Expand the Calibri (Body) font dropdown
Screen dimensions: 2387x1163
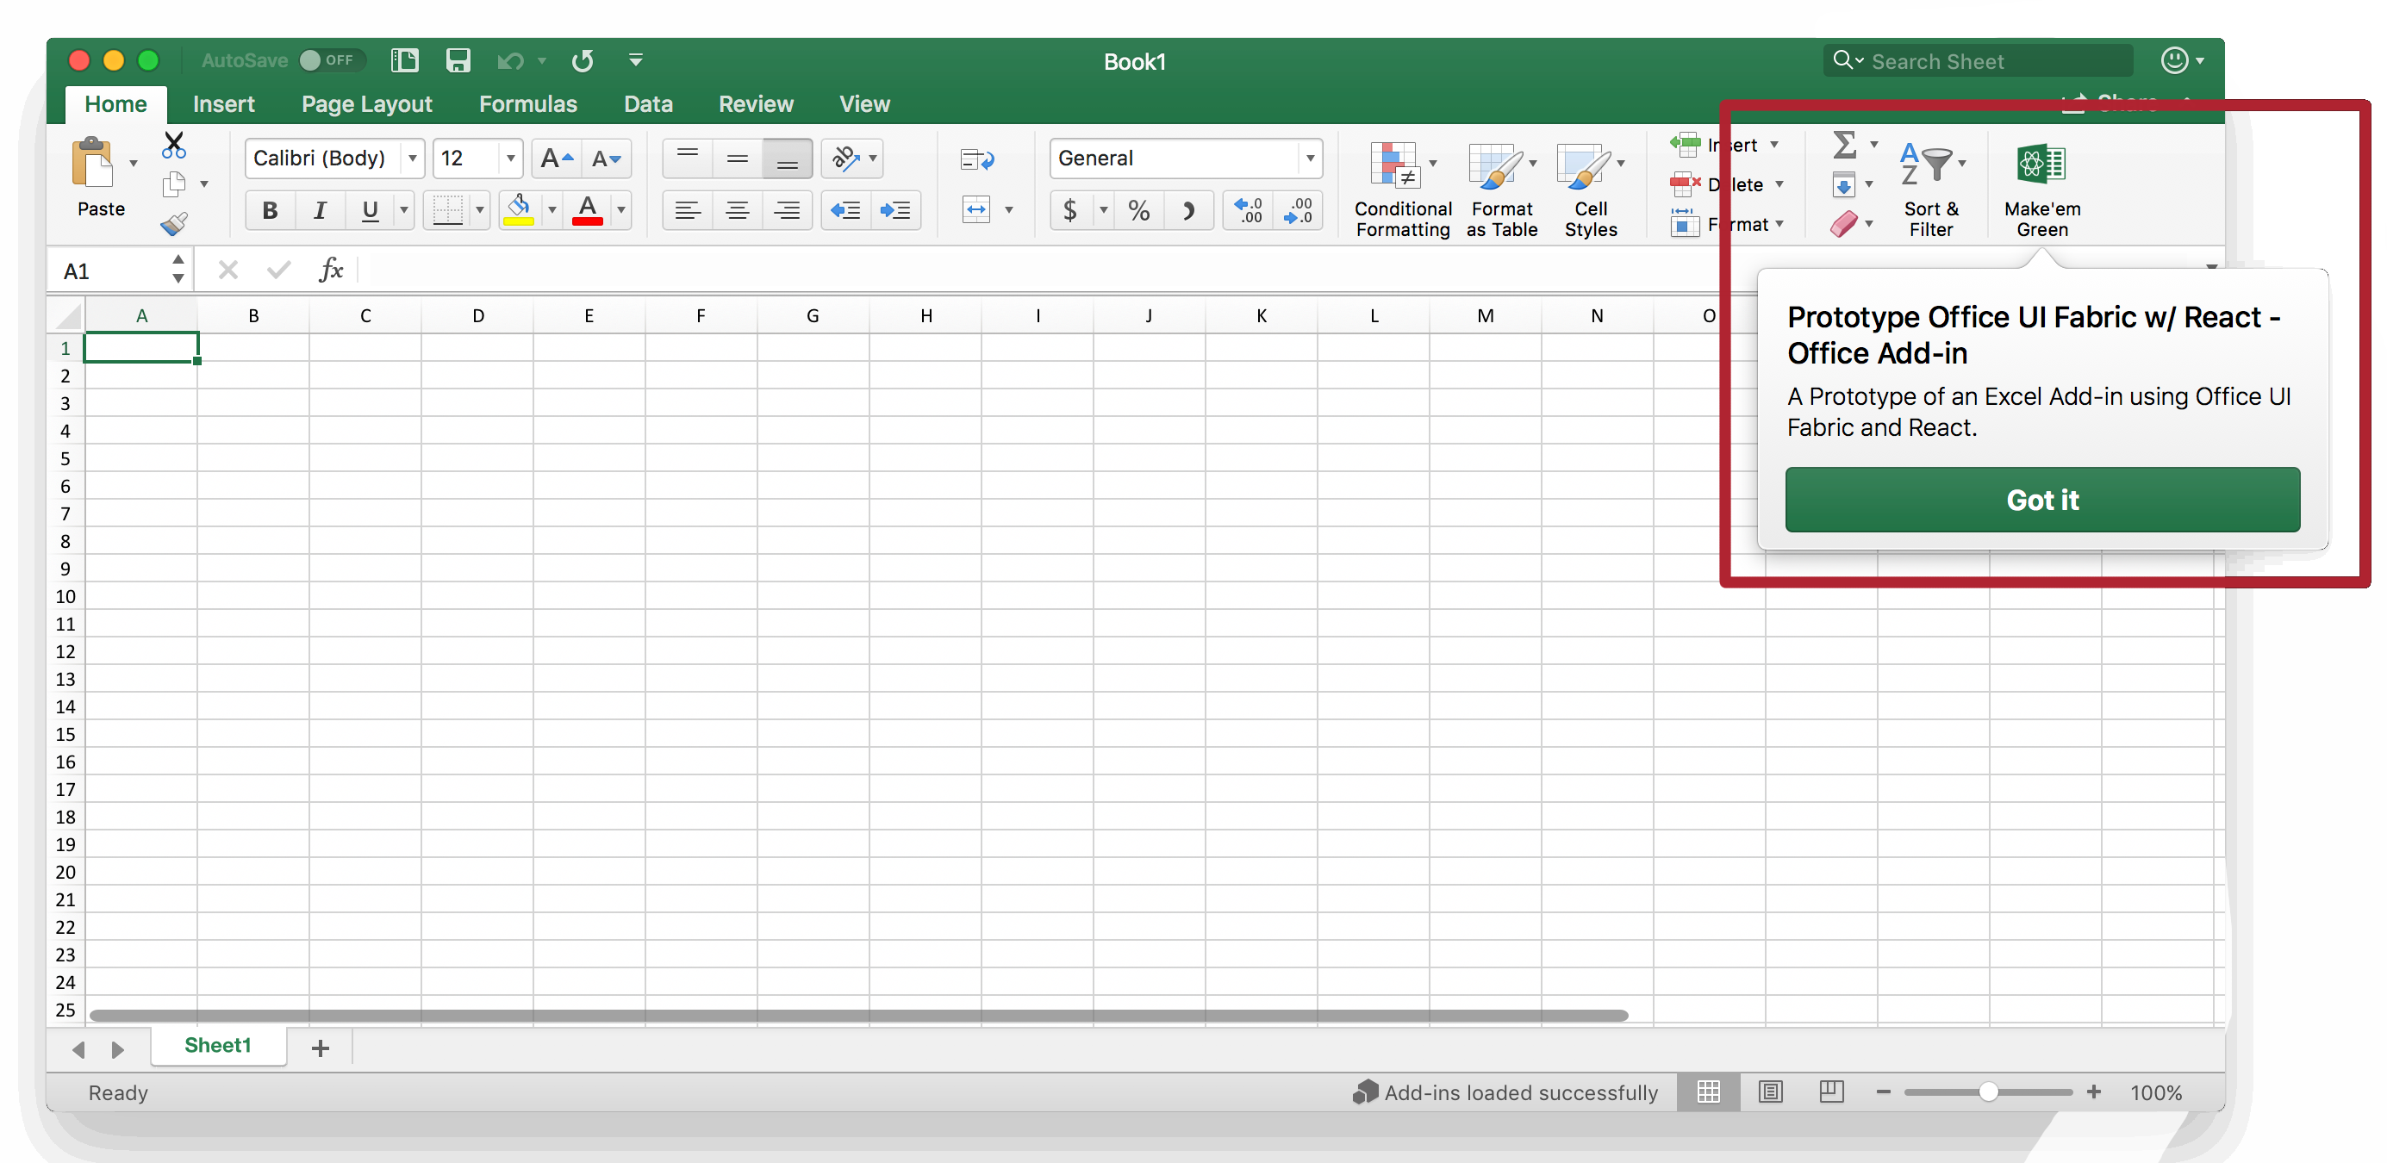(413, 159)
